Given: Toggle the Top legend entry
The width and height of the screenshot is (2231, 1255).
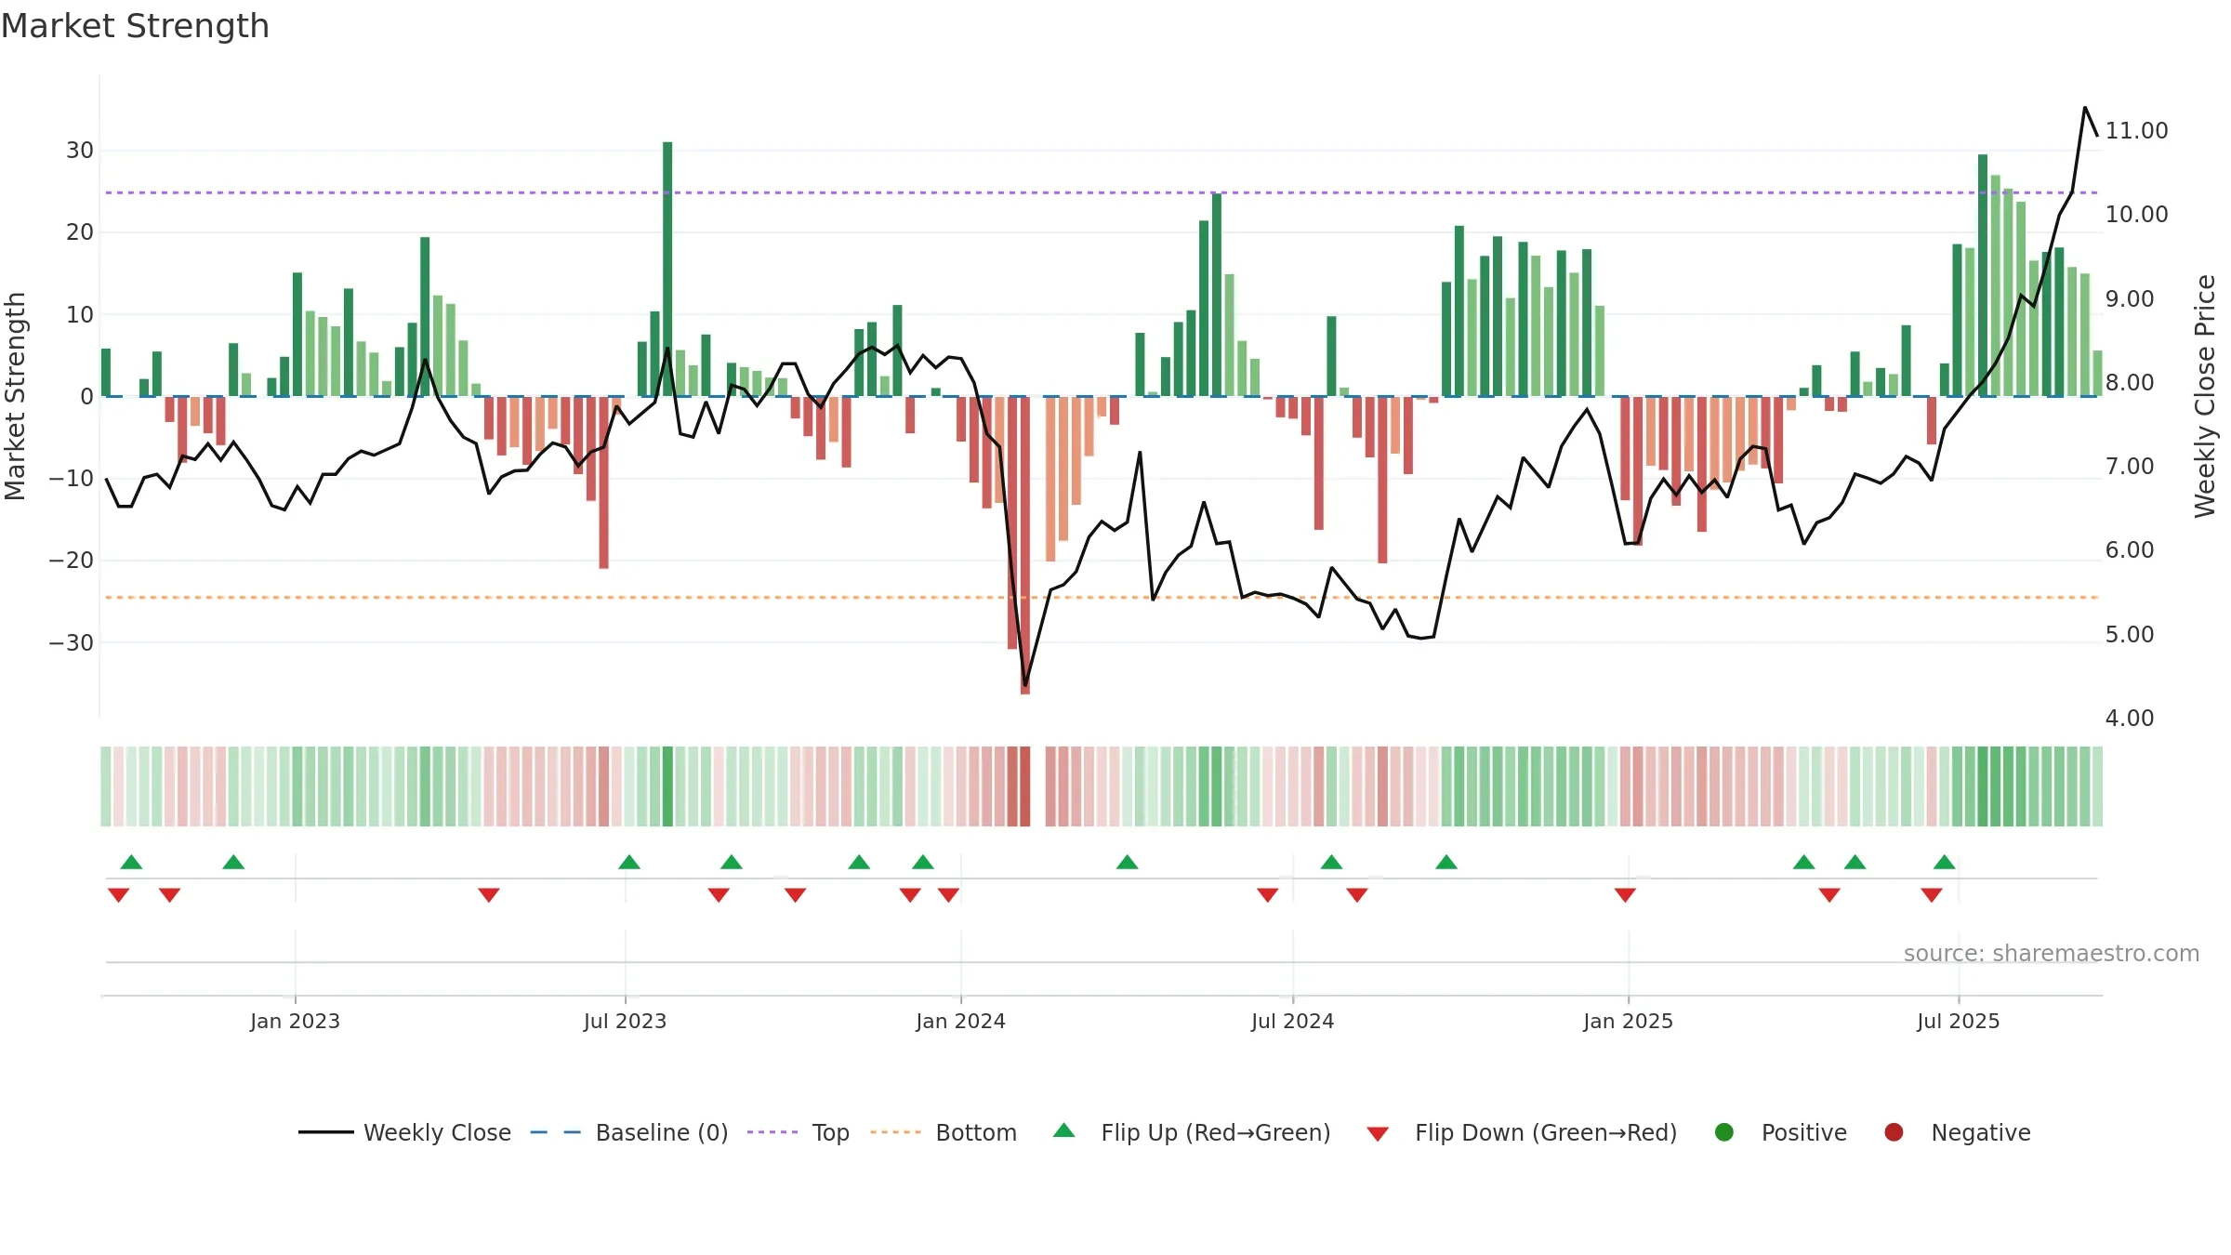Looking at the screenshot, I should click(x=799, y=1132).
